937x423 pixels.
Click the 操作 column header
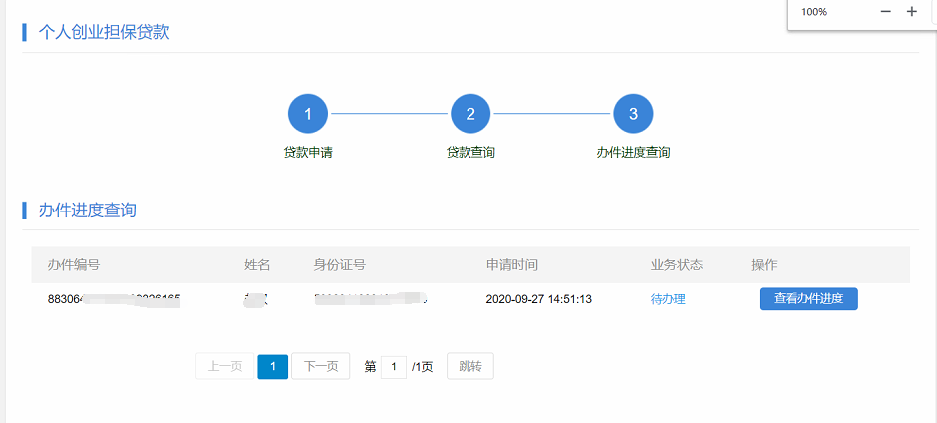(x=764, y=265)
